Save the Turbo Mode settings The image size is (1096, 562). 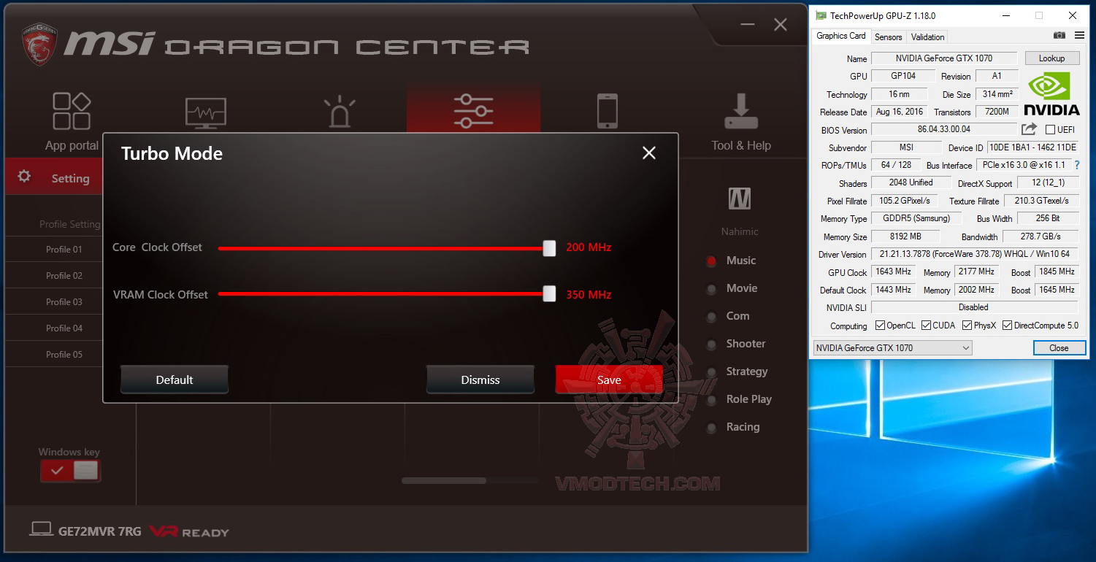609,379
